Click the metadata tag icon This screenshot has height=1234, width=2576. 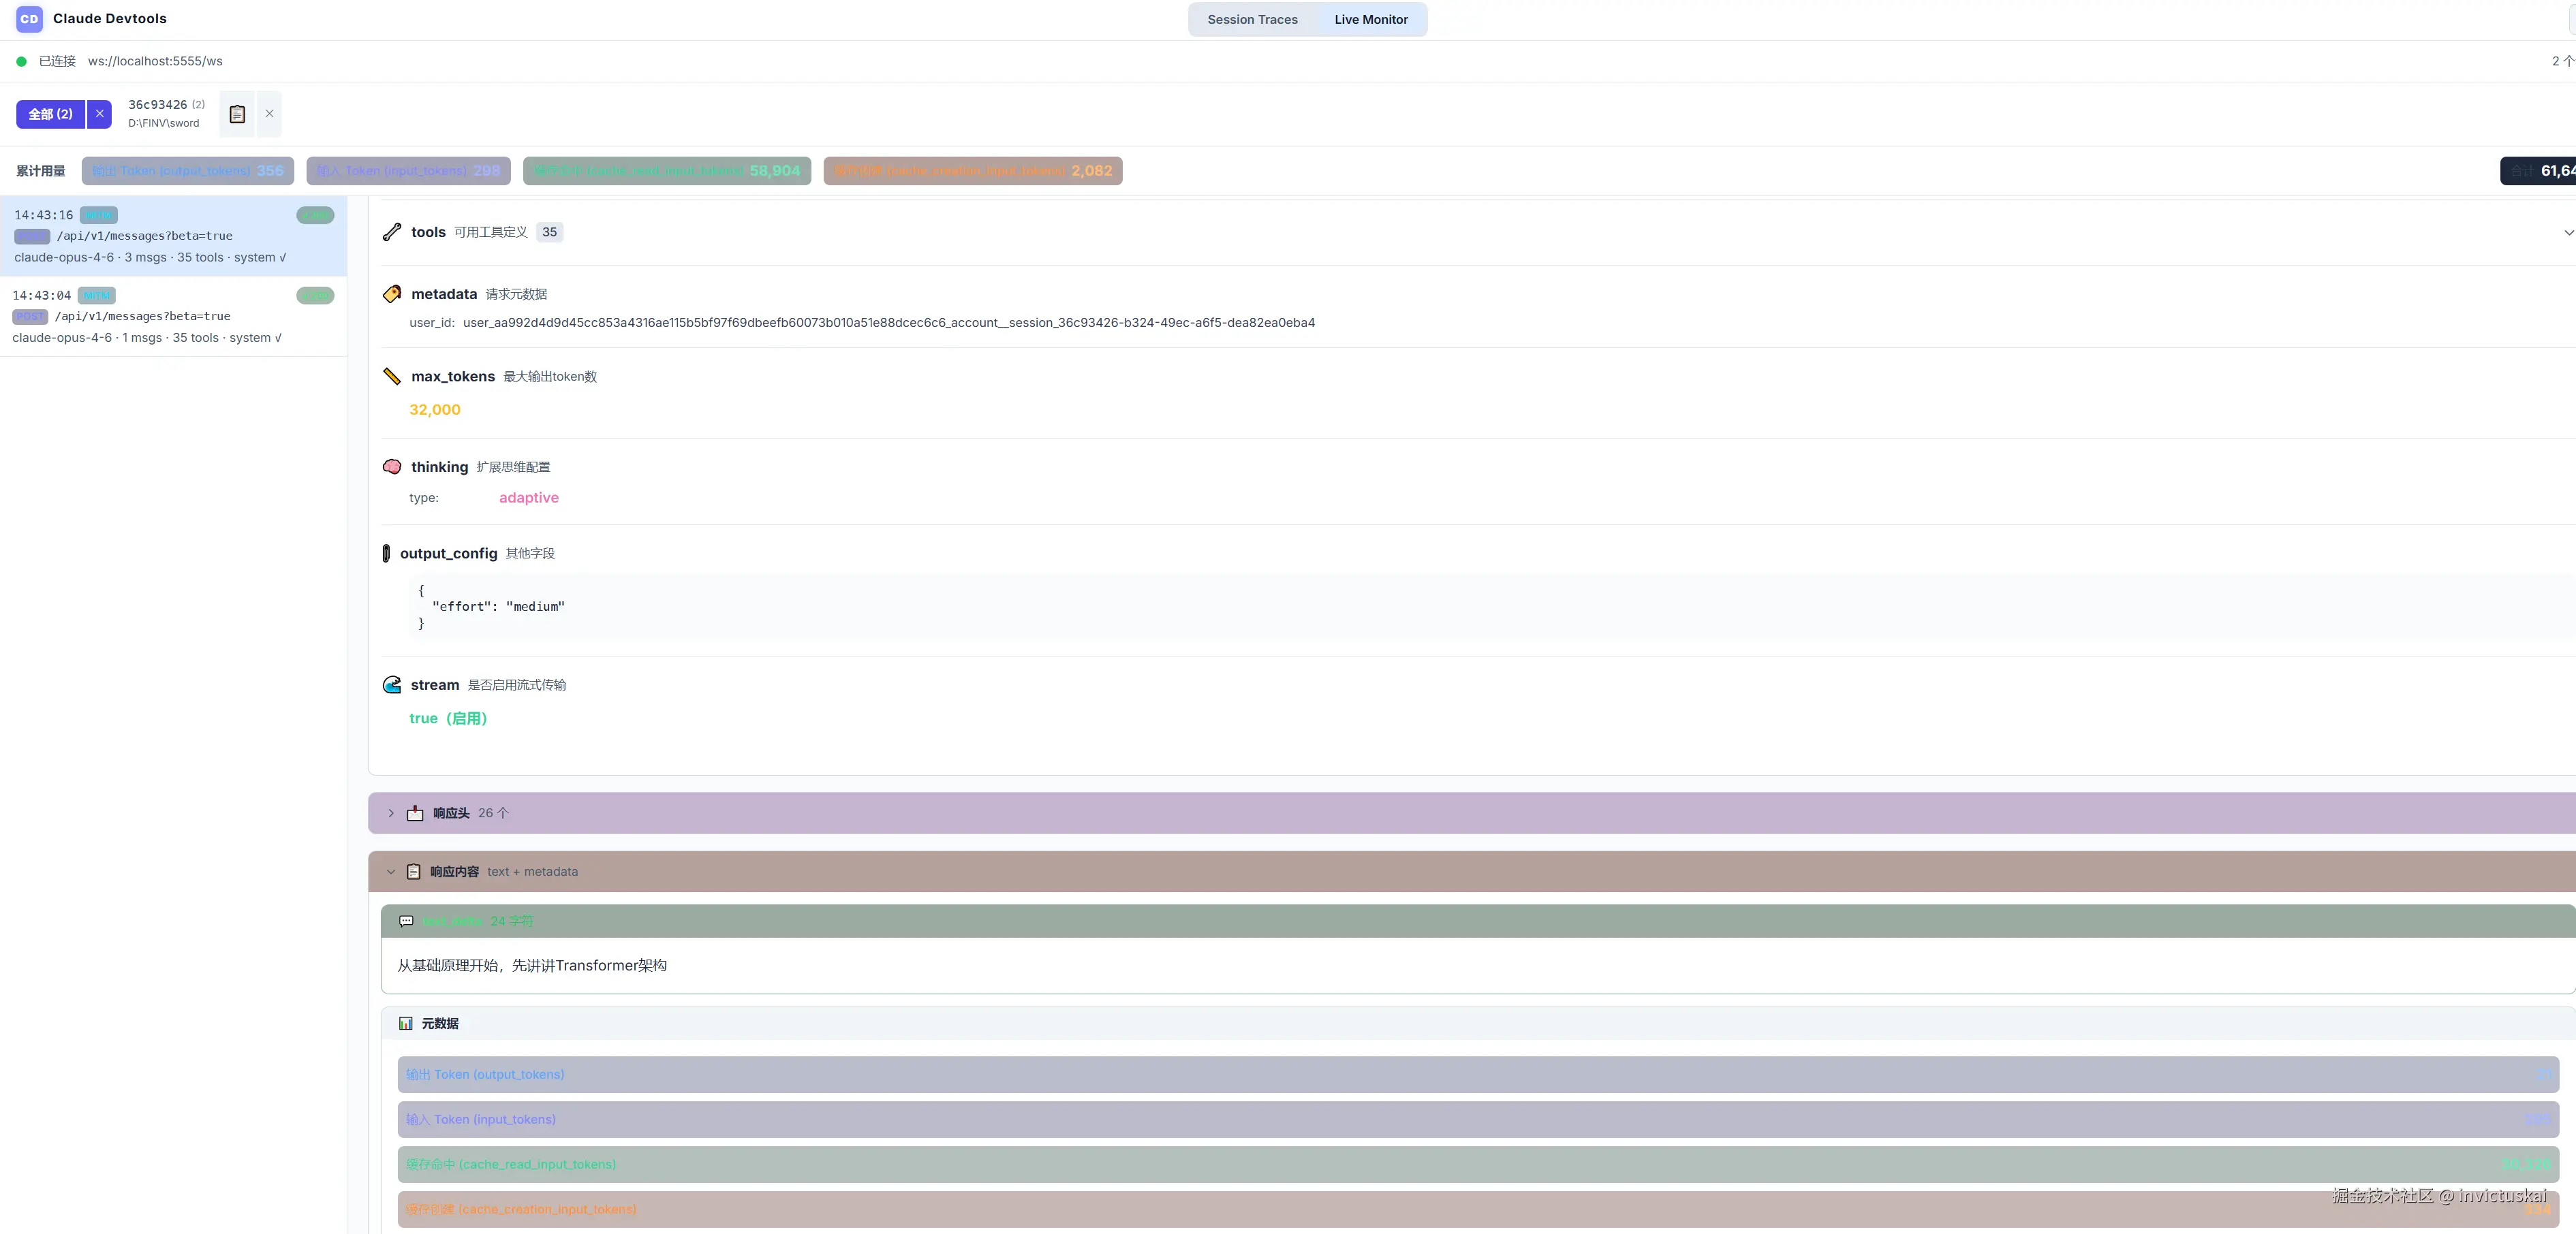tap(392, 294)
